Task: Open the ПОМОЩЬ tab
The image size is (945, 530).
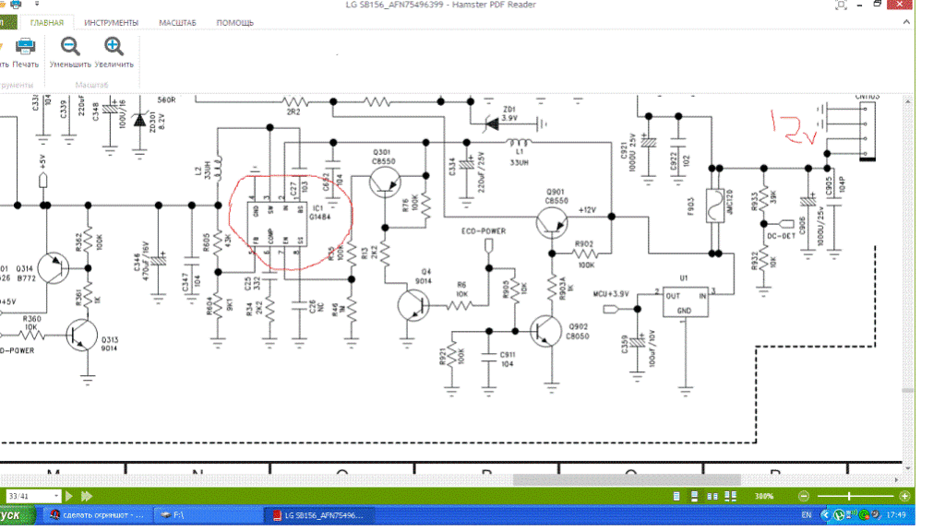Action: [x=235, y=22]
